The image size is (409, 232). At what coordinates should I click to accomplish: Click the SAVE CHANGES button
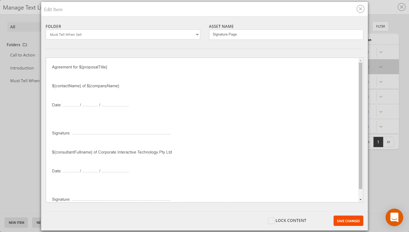[348, 221]
